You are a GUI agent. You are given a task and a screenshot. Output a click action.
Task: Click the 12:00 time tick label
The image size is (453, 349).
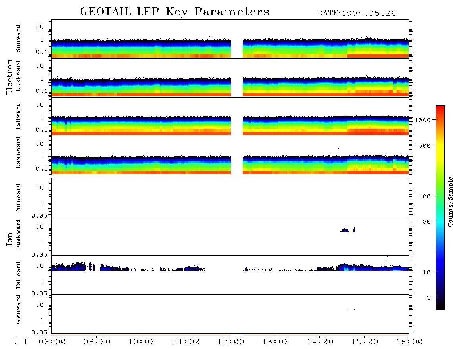pyautogui.click(x=231, y=342)
